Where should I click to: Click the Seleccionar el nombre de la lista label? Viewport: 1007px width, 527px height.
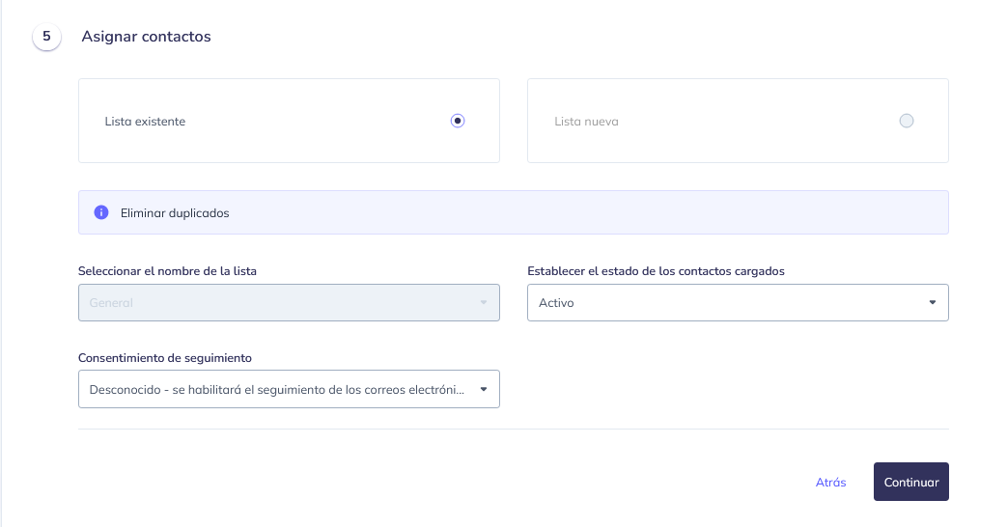coord(167,271)
